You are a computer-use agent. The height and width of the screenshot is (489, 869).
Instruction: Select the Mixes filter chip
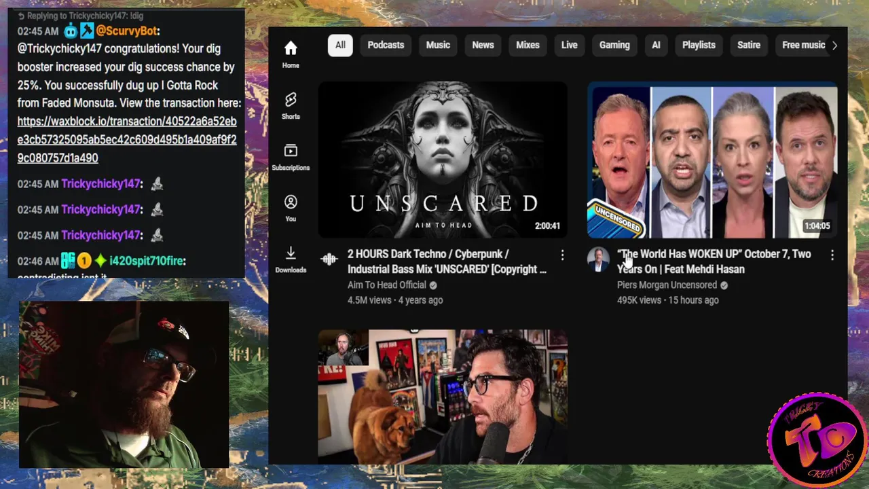pos(528,45)
